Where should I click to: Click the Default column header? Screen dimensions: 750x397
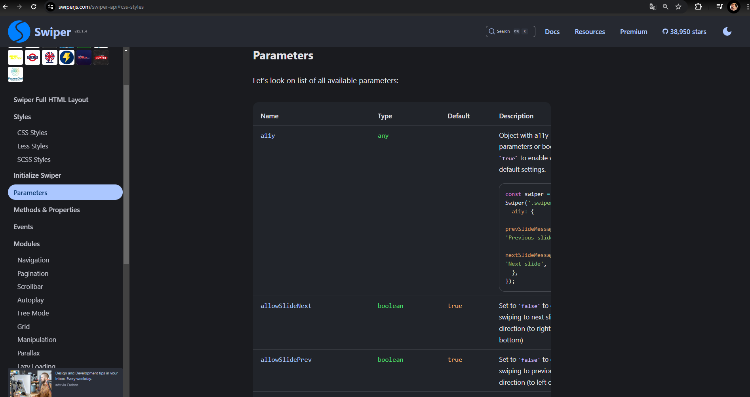pos(459,116)
